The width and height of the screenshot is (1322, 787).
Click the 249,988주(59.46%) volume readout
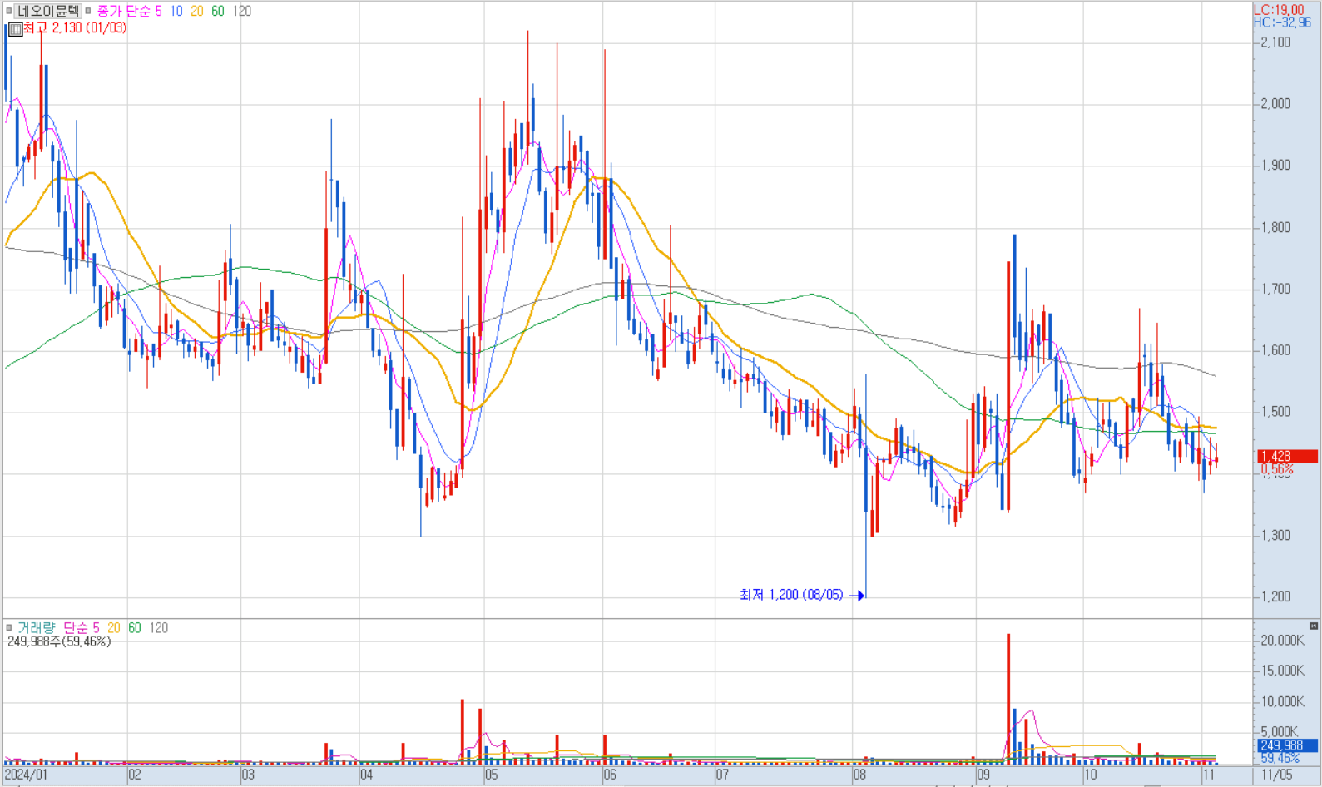(59, 641)
